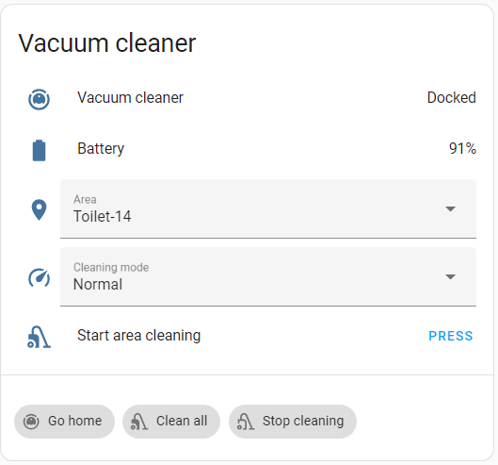Click the battery icon
This screenshot has height=465, width=498.
pos(39,150)
